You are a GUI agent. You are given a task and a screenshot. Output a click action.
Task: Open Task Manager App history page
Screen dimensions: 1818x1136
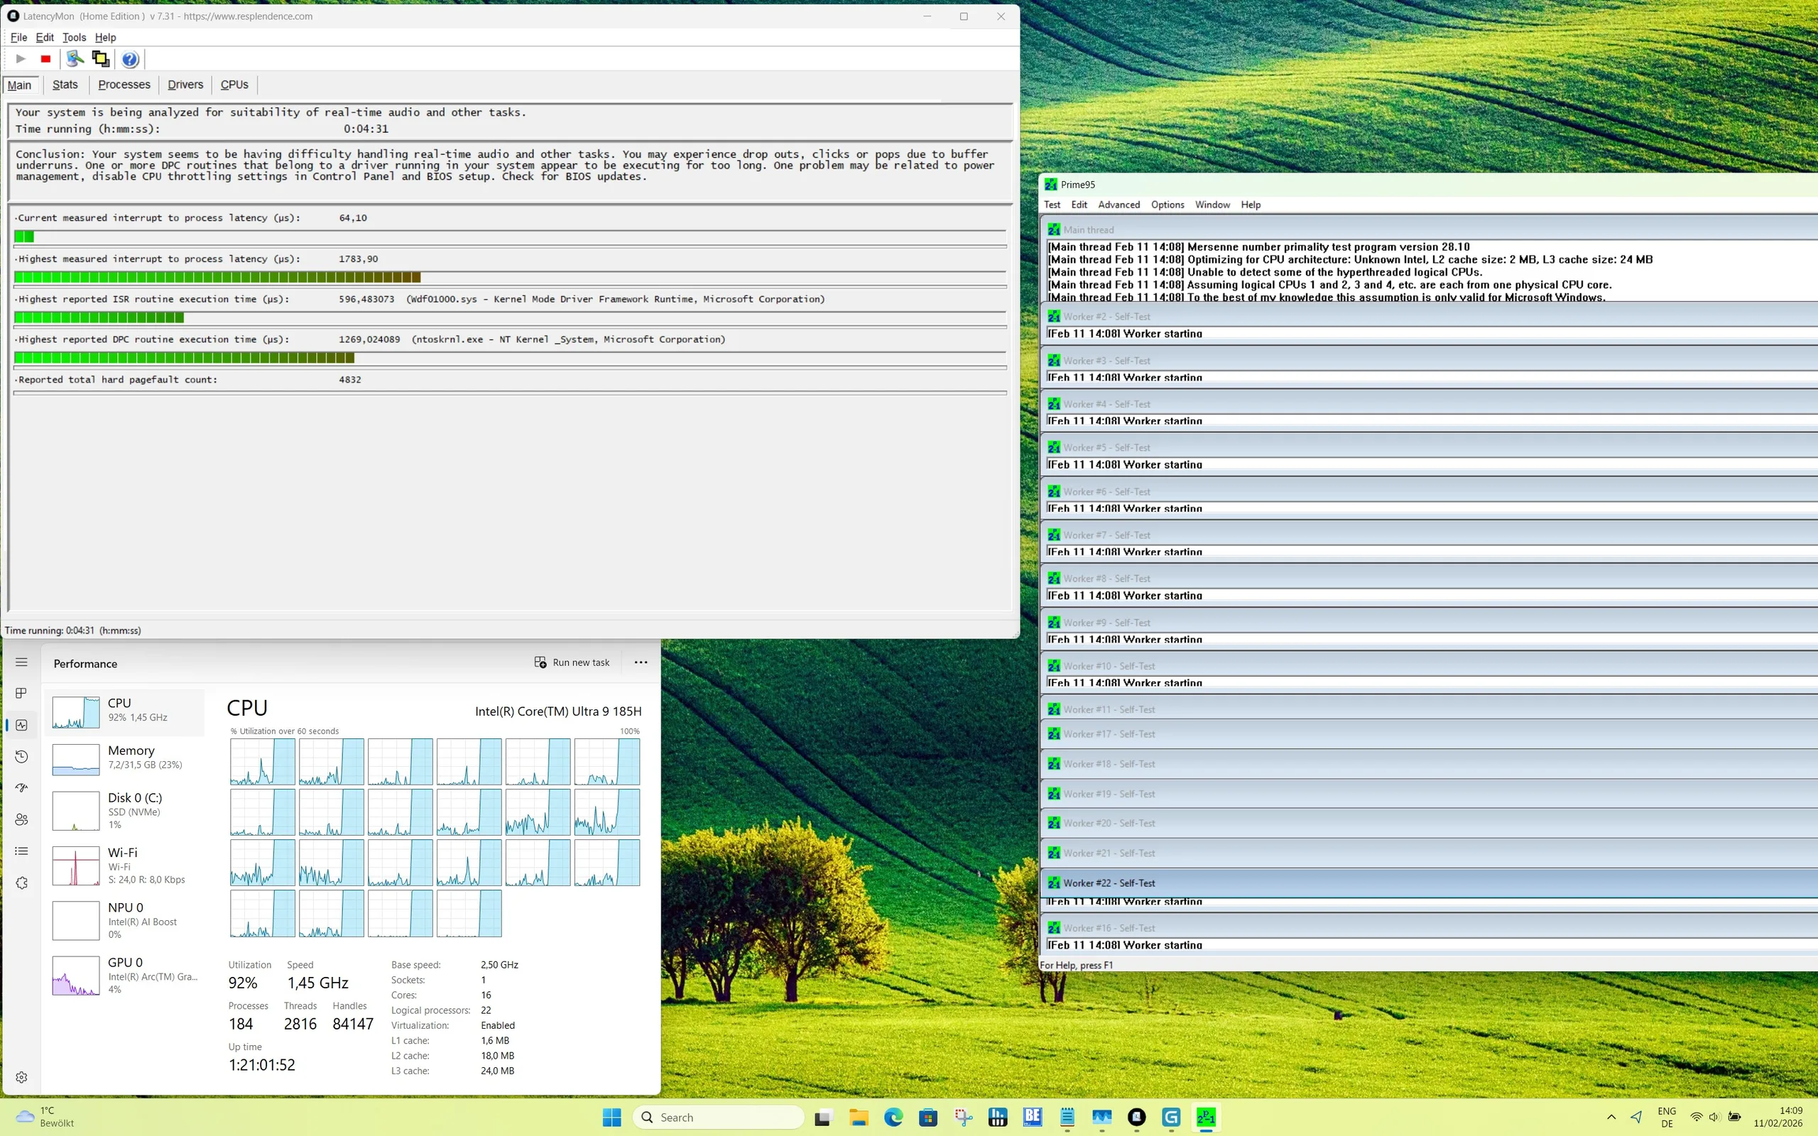pyautogui.click(x=21, y=757)
